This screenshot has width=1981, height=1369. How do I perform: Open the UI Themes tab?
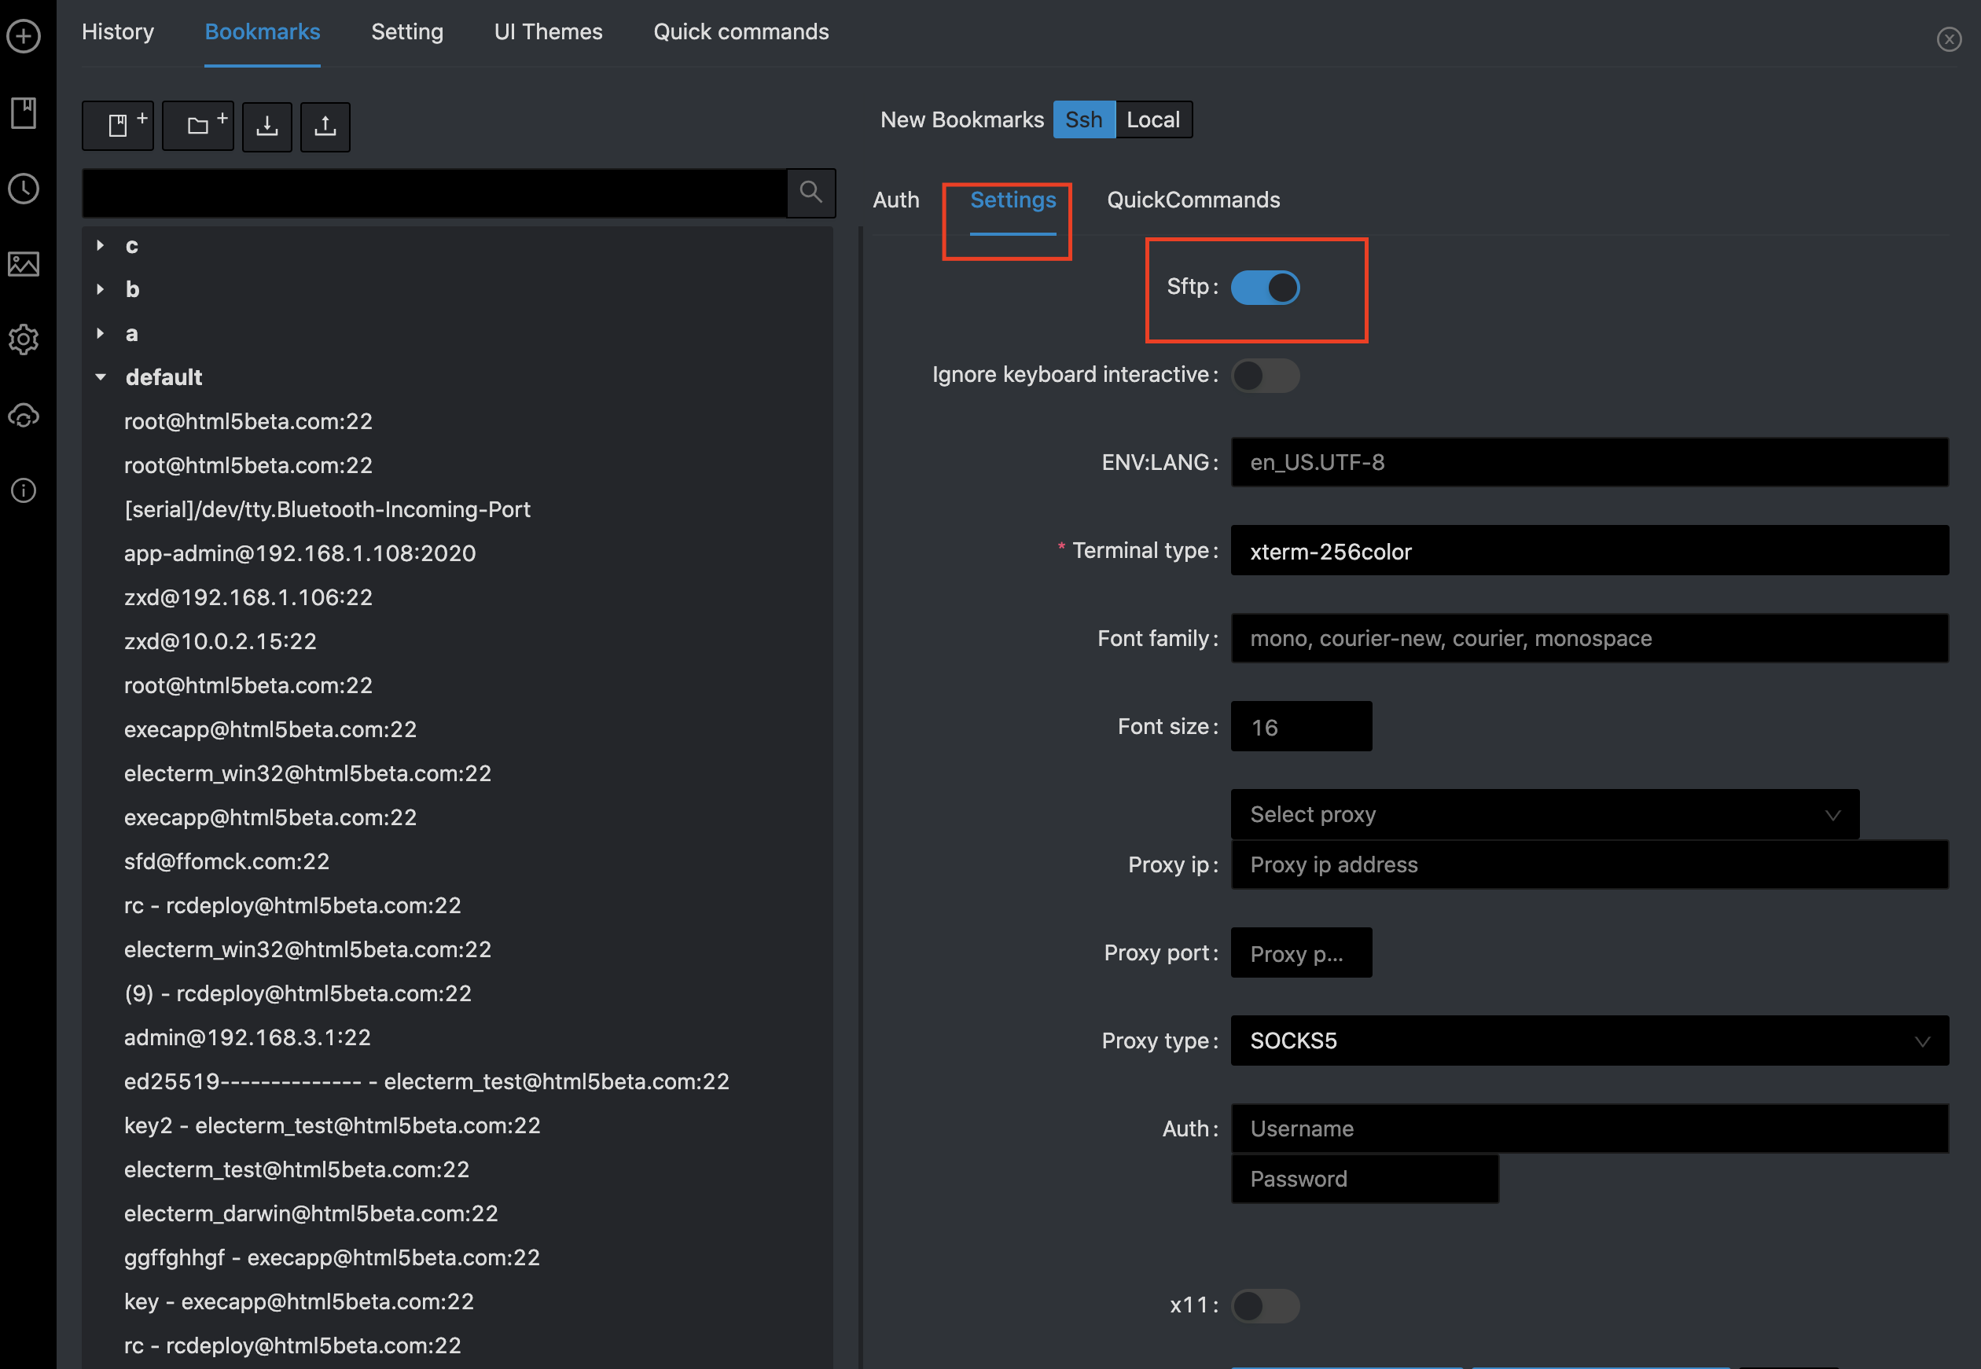click(x=547, y=31)
